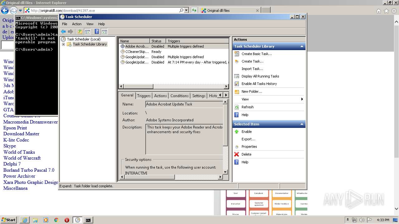The height and width of the screenshot is (224, 399).
Task: Click the Back arrow in Task Scheduler toolbar
Action: 63,31
